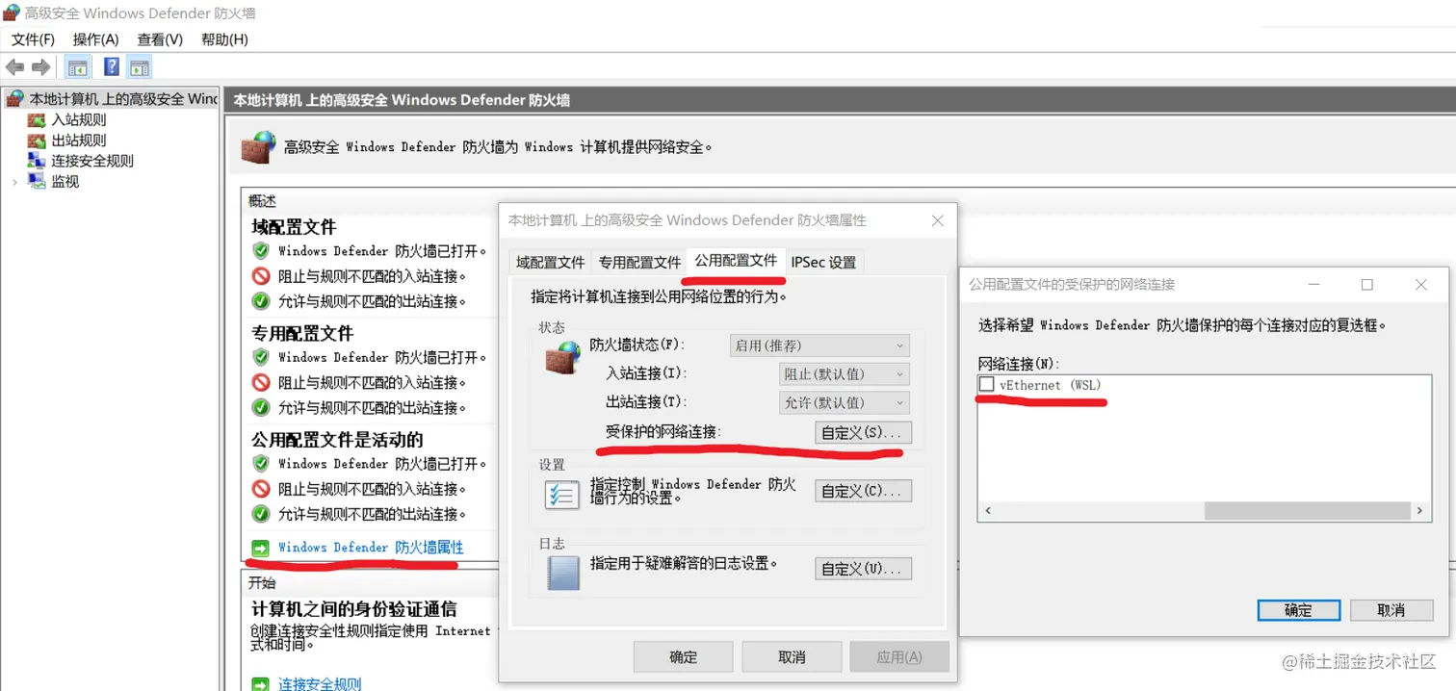Open the 查看(V) menu
The height and width of the screenshot is (691, 1456).
[x=160, y=39]
